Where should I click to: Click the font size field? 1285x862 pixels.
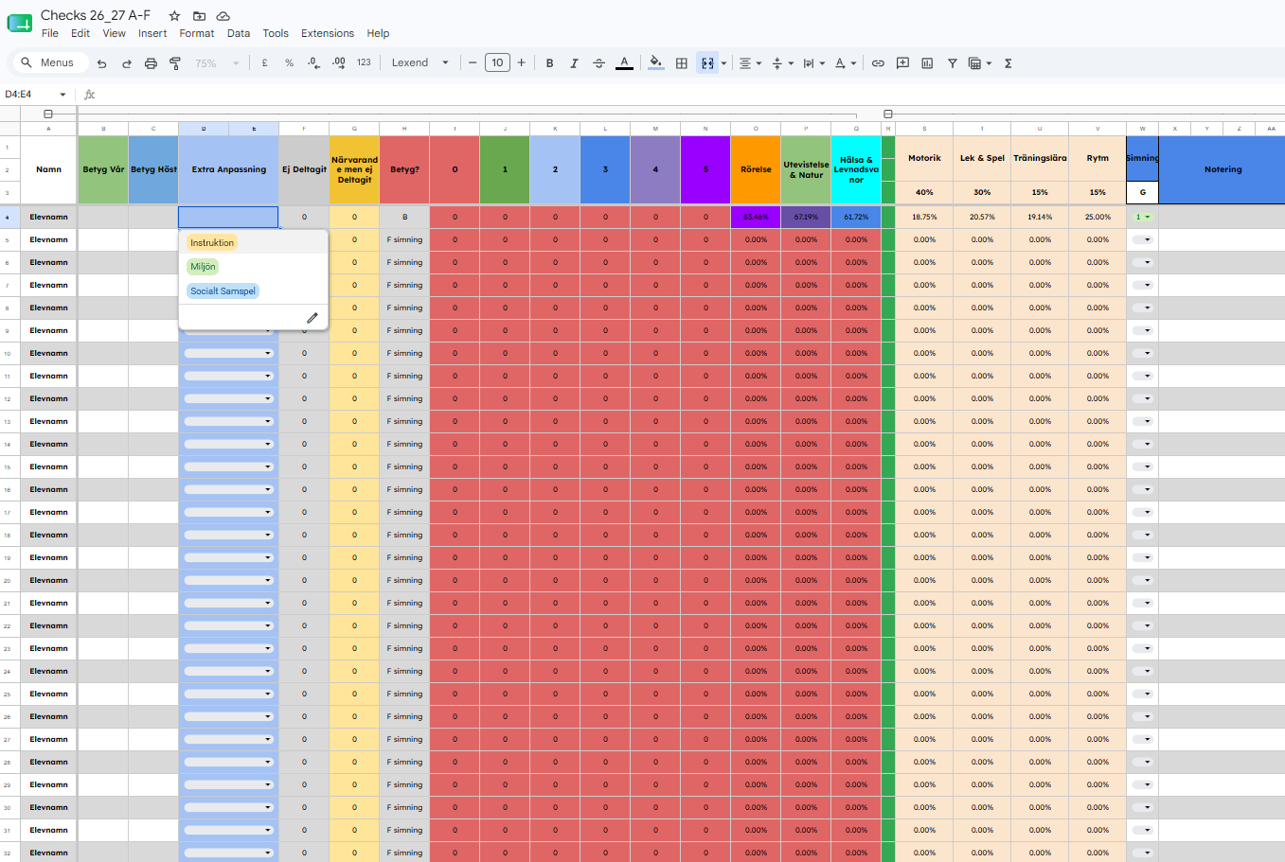point(497,63)
